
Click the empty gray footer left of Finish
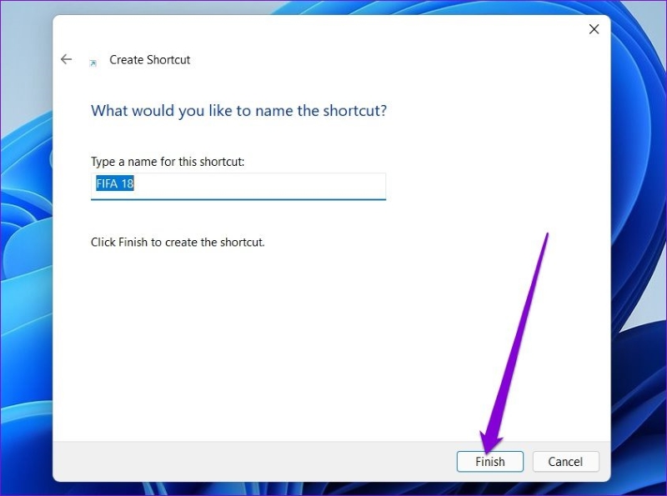250,462
